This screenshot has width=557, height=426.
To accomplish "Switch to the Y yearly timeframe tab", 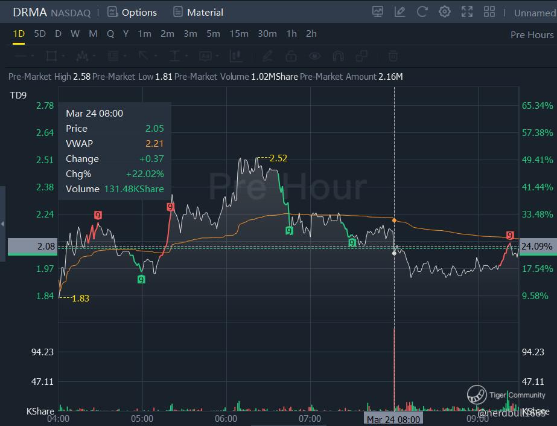I will click(x=126, y=34).
